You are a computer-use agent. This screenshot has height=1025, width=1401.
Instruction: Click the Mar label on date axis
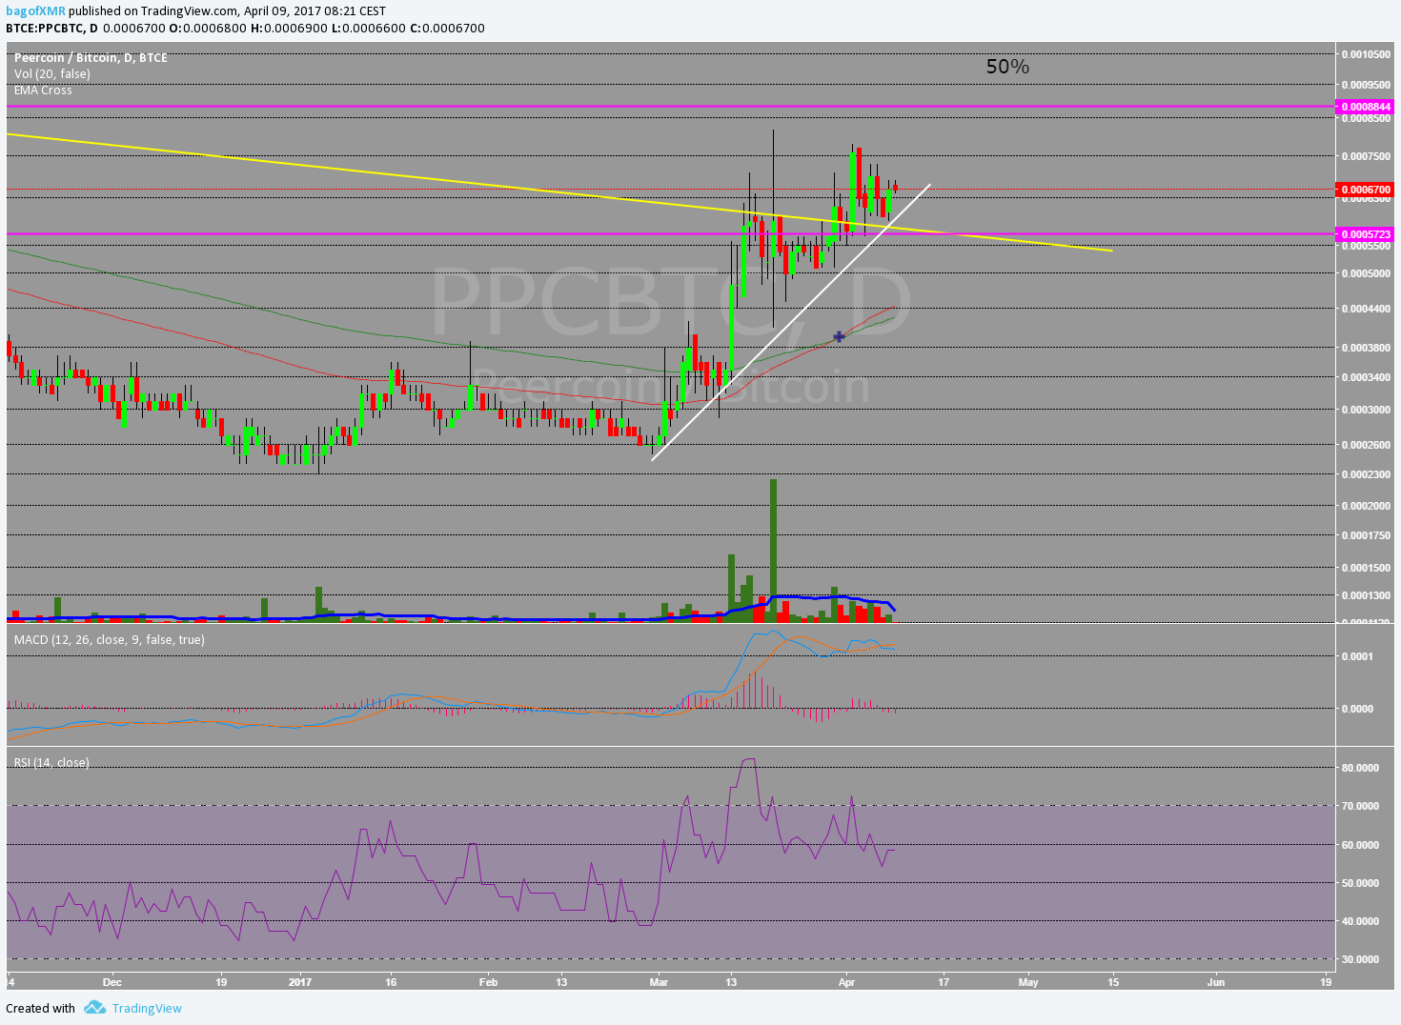click(x=659, y=981)
